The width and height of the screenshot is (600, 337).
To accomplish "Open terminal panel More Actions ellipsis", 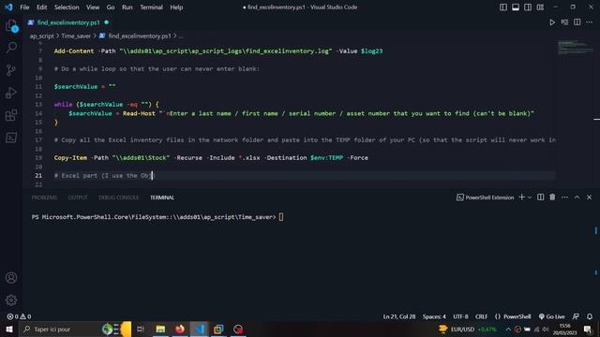I will click(564, 198).
